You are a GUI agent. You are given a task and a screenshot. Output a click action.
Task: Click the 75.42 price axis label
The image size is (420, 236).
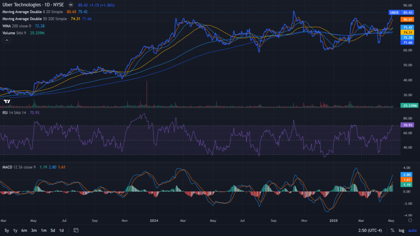[x=407, y=27]
